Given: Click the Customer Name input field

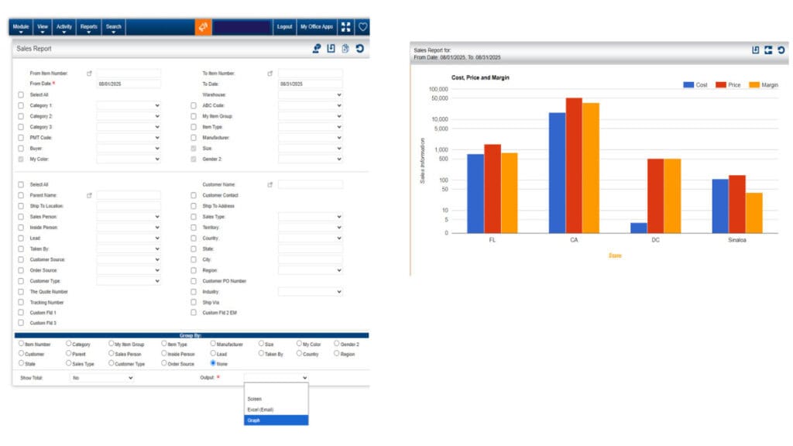Looking at the screenshot, I should coord(310,184).
